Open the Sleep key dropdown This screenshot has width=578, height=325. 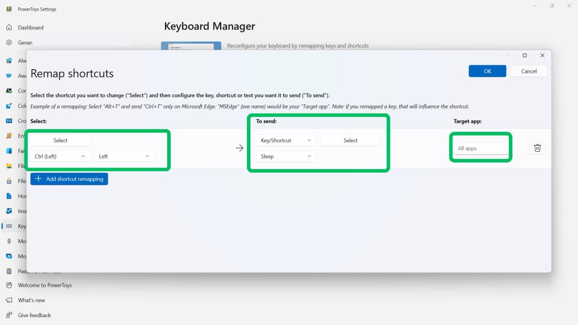pyautogui.click(x=286, y=156)
